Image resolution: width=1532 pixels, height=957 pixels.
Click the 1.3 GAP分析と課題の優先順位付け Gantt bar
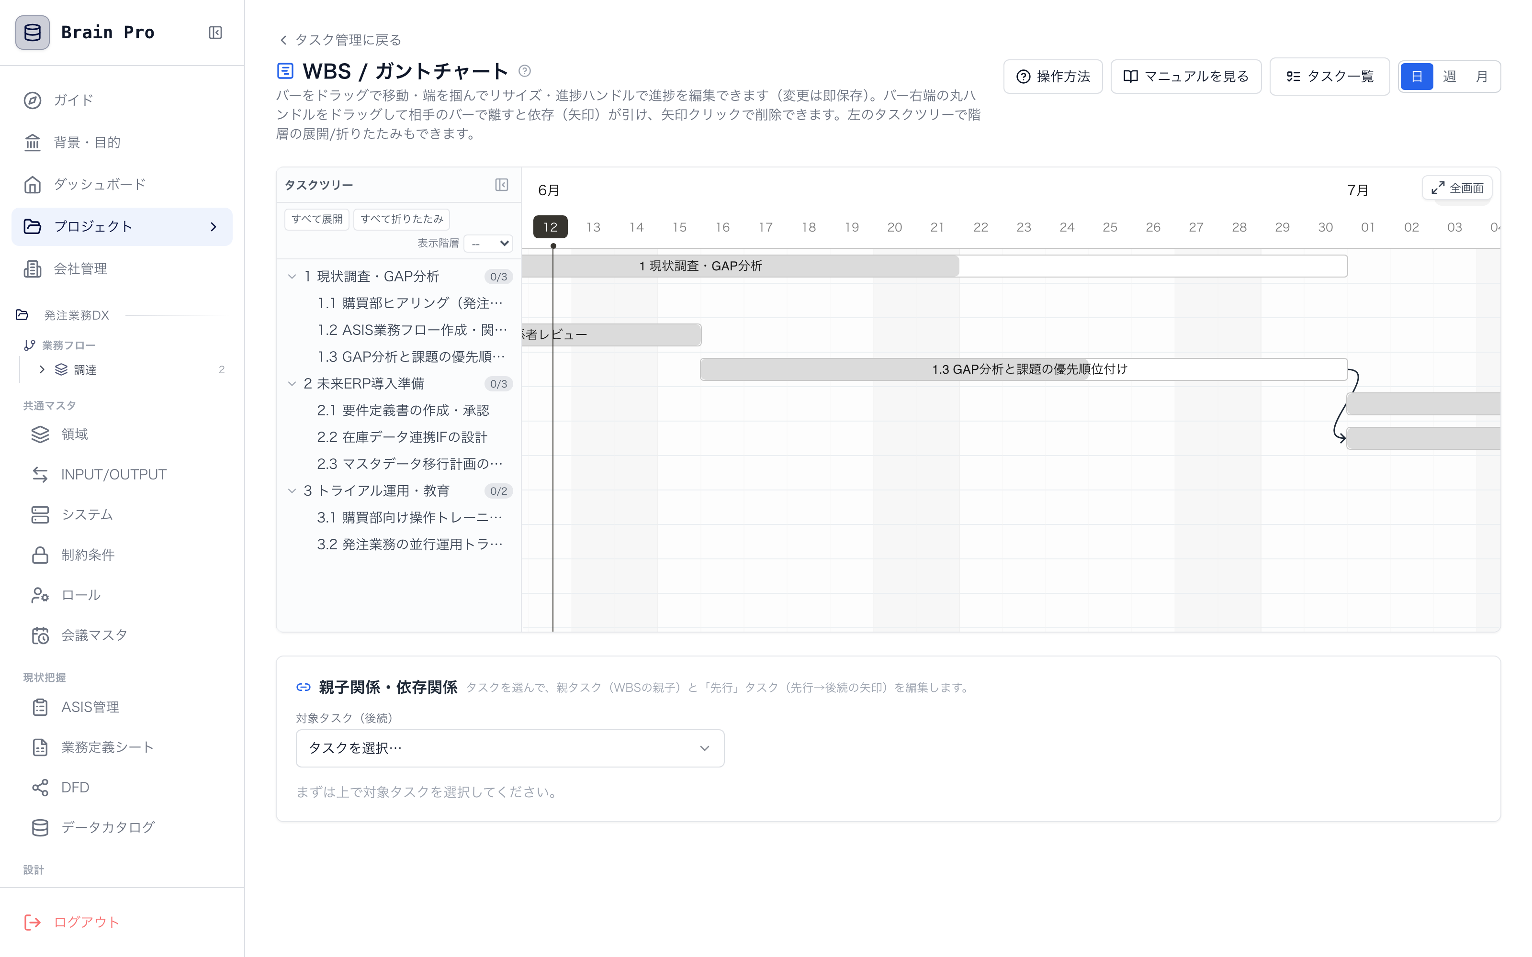pos(1024,369)
